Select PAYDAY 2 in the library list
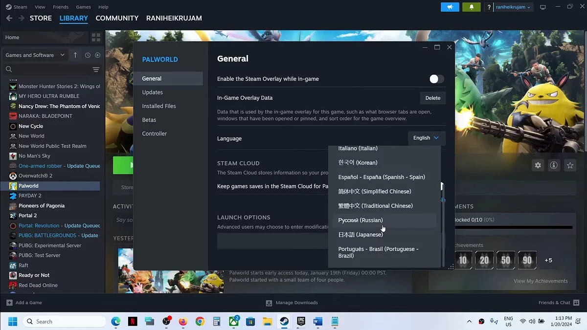 click(x=30, y=196)
